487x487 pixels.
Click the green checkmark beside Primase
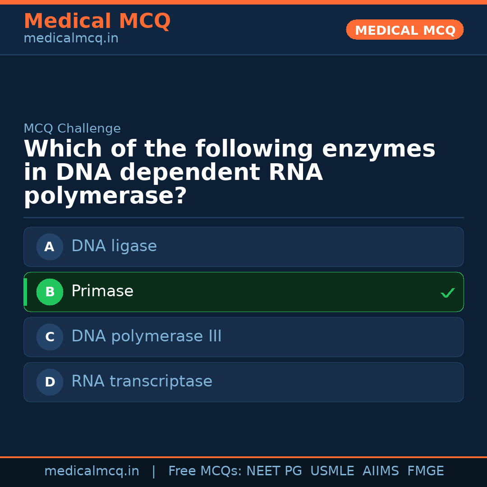447,293
